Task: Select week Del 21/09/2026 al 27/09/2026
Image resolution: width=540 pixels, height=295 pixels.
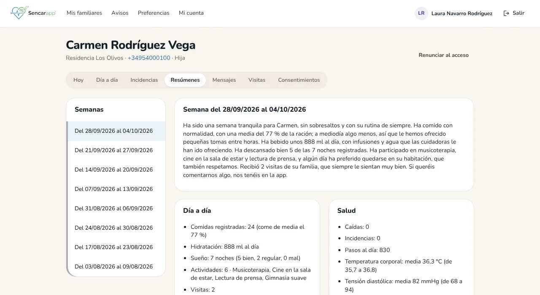Action: tap(116, 150)
